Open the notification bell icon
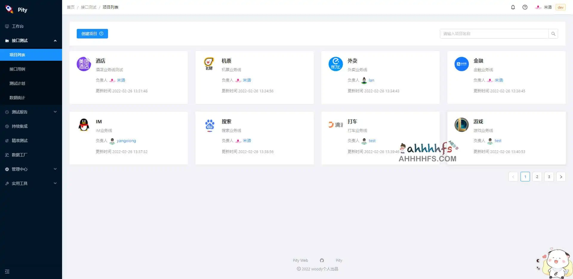This screenshot has height=279, width=573. pyautogui.click(x=513, y=7)
